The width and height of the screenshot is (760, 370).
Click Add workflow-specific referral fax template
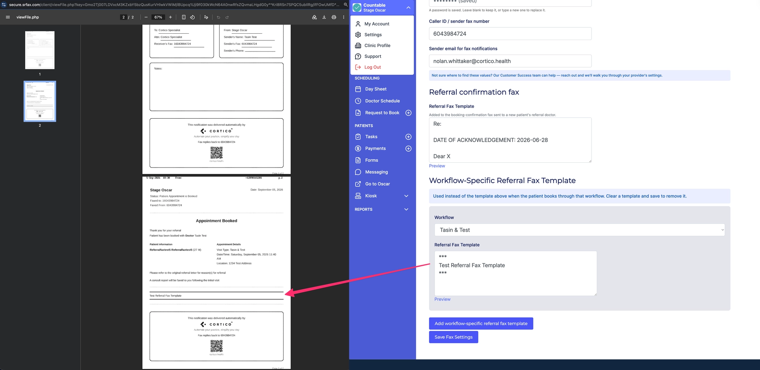point(481,323)
